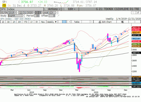Select the 1M range tab

point(14,22)
